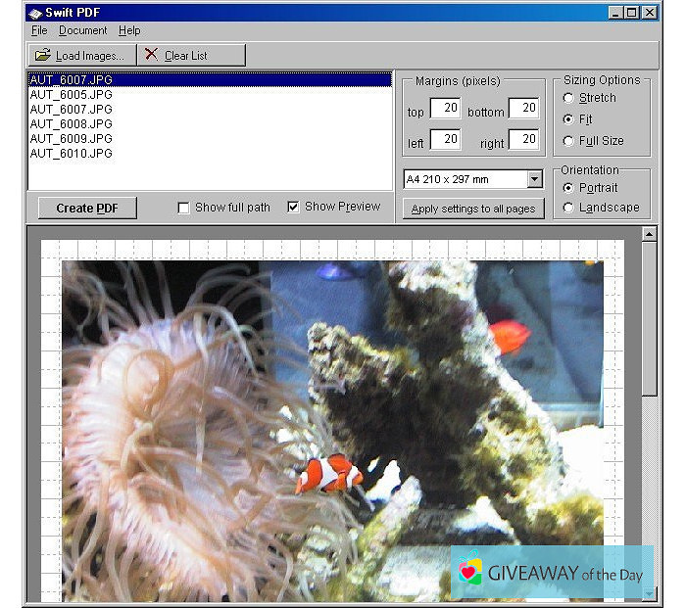Select AUT_6010.JPG in the file list

[72, 154]
